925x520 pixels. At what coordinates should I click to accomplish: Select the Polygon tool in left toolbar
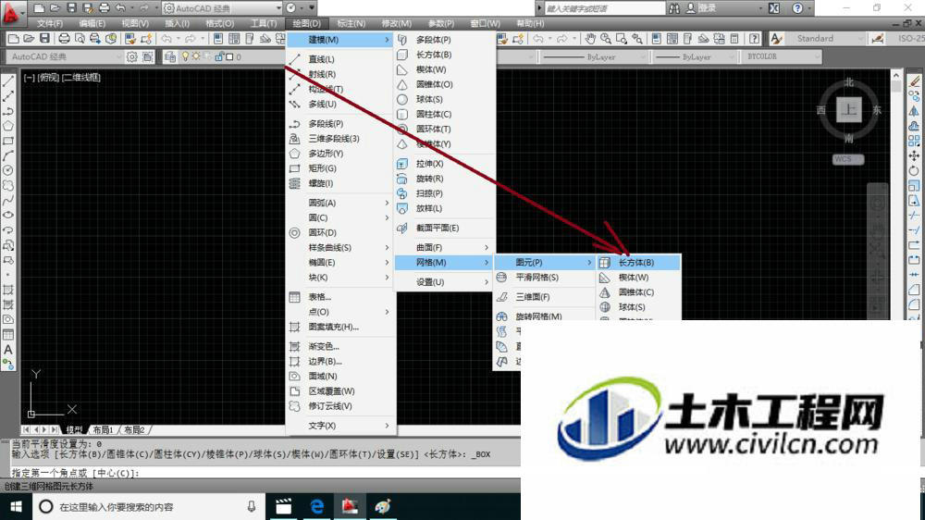[8, 126]
